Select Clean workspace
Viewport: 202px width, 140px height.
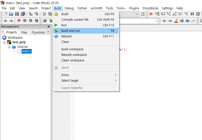(86, 60)
